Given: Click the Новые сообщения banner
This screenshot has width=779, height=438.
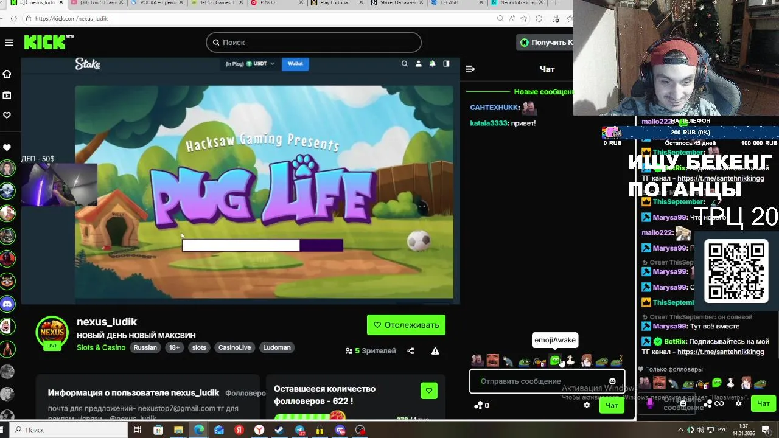Looking at the screenshot, I should [x=543, y=92].
